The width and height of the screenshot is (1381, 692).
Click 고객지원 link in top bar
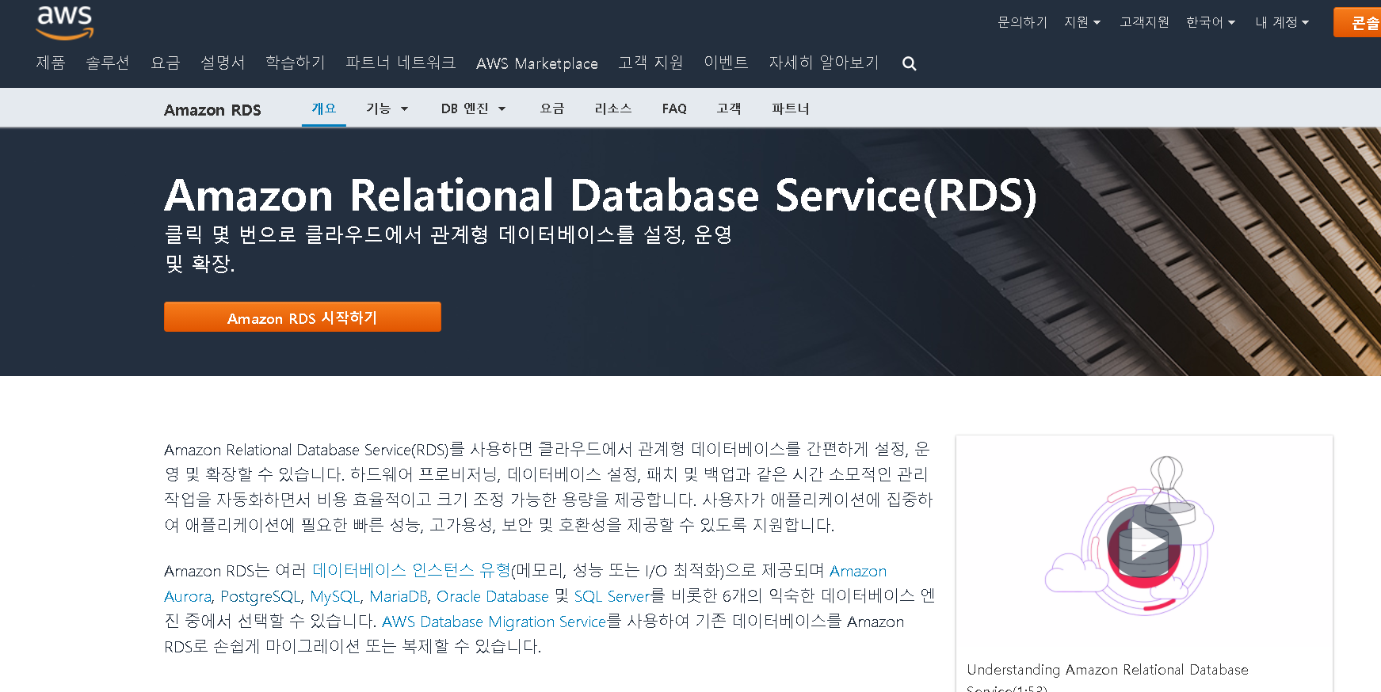coord(1144,22)
